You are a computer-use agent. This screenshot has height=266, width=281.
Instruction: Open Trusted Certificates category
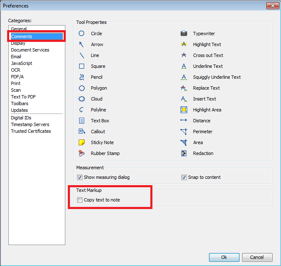pos(31,131)
